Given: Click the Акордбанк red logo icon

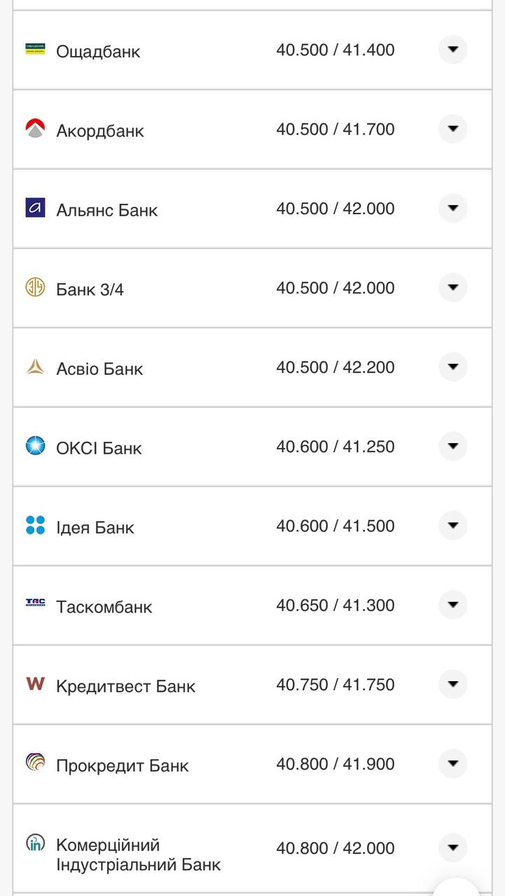Looking at the screenshot, I should tap(35, 129).
